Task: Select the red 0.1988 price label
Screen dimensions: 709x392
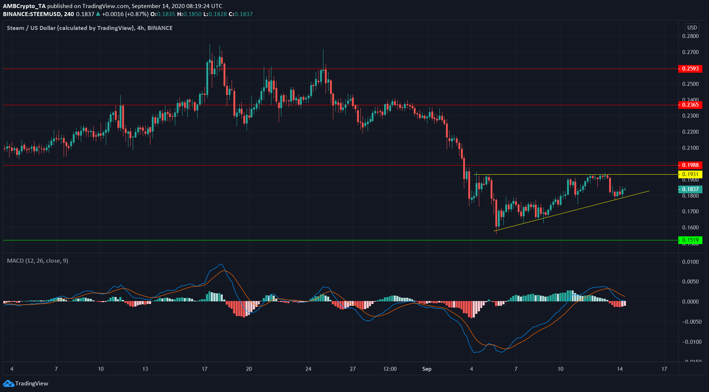Action: tap(690, 165)
